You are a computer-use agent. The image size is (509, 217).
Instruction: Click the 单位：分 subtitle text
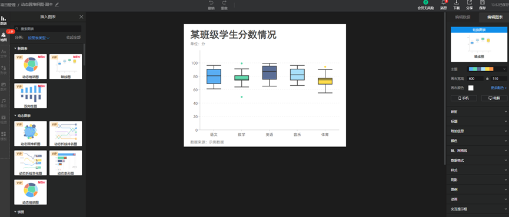click(x=198, y=44)
